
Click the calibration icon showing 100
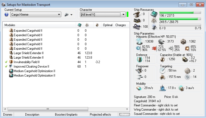point(137,26)
